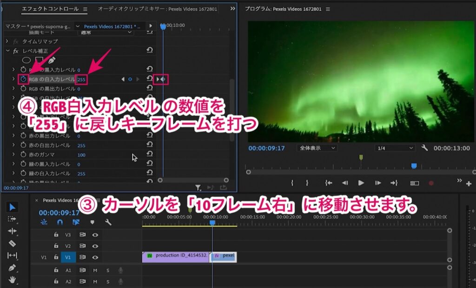Open the 1/4 playback resolution dropdown
The width and height of the screenshot is (476, 288).
click(395, 148)
